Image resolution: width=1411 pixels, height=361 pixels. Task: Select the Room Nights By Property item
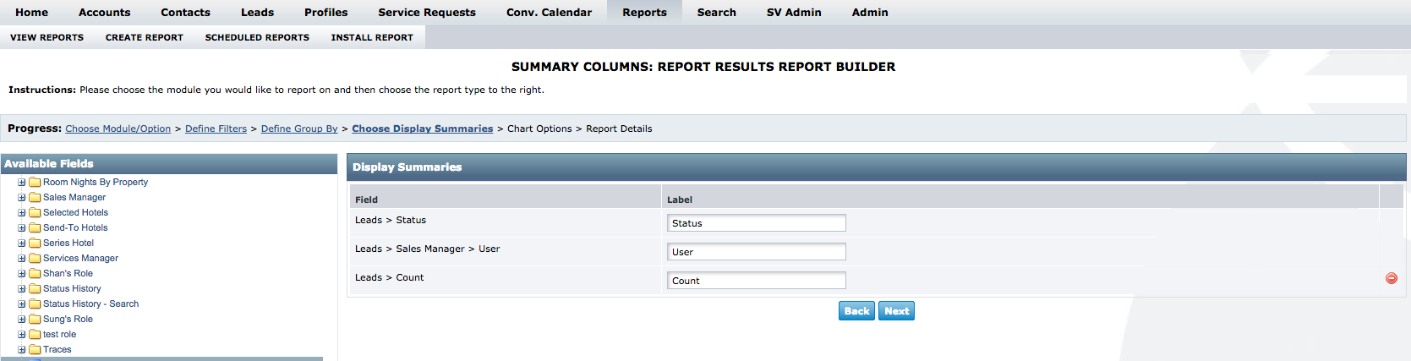point(96,182)
